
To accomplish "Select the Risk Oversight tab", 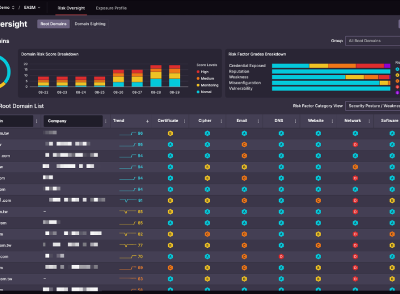I will click(x=71, y=8).
